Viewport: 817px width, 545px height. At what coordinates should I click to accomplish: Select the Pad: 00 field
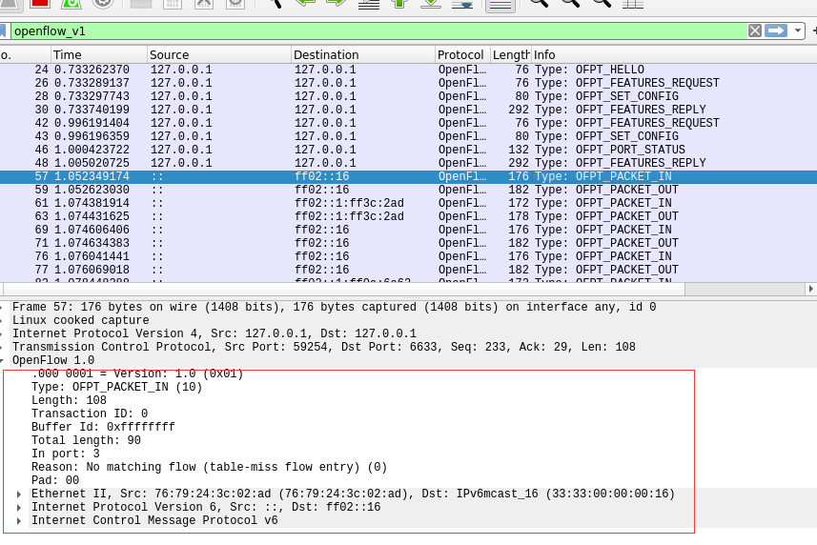coord(55,480)
